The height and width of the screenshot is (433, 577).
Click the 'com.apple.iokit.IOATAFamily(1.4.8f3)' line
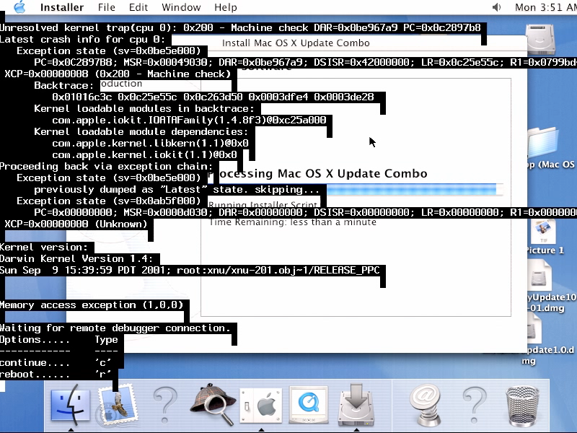click(x=189, y=120)
